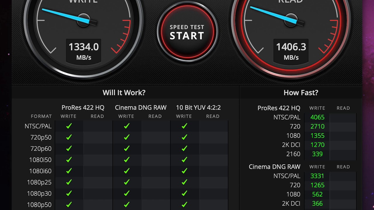Click Cinema DNG RAW 1080i60 write checkmark
This screenshot has width=374, height=210.
tap(127, 171)
